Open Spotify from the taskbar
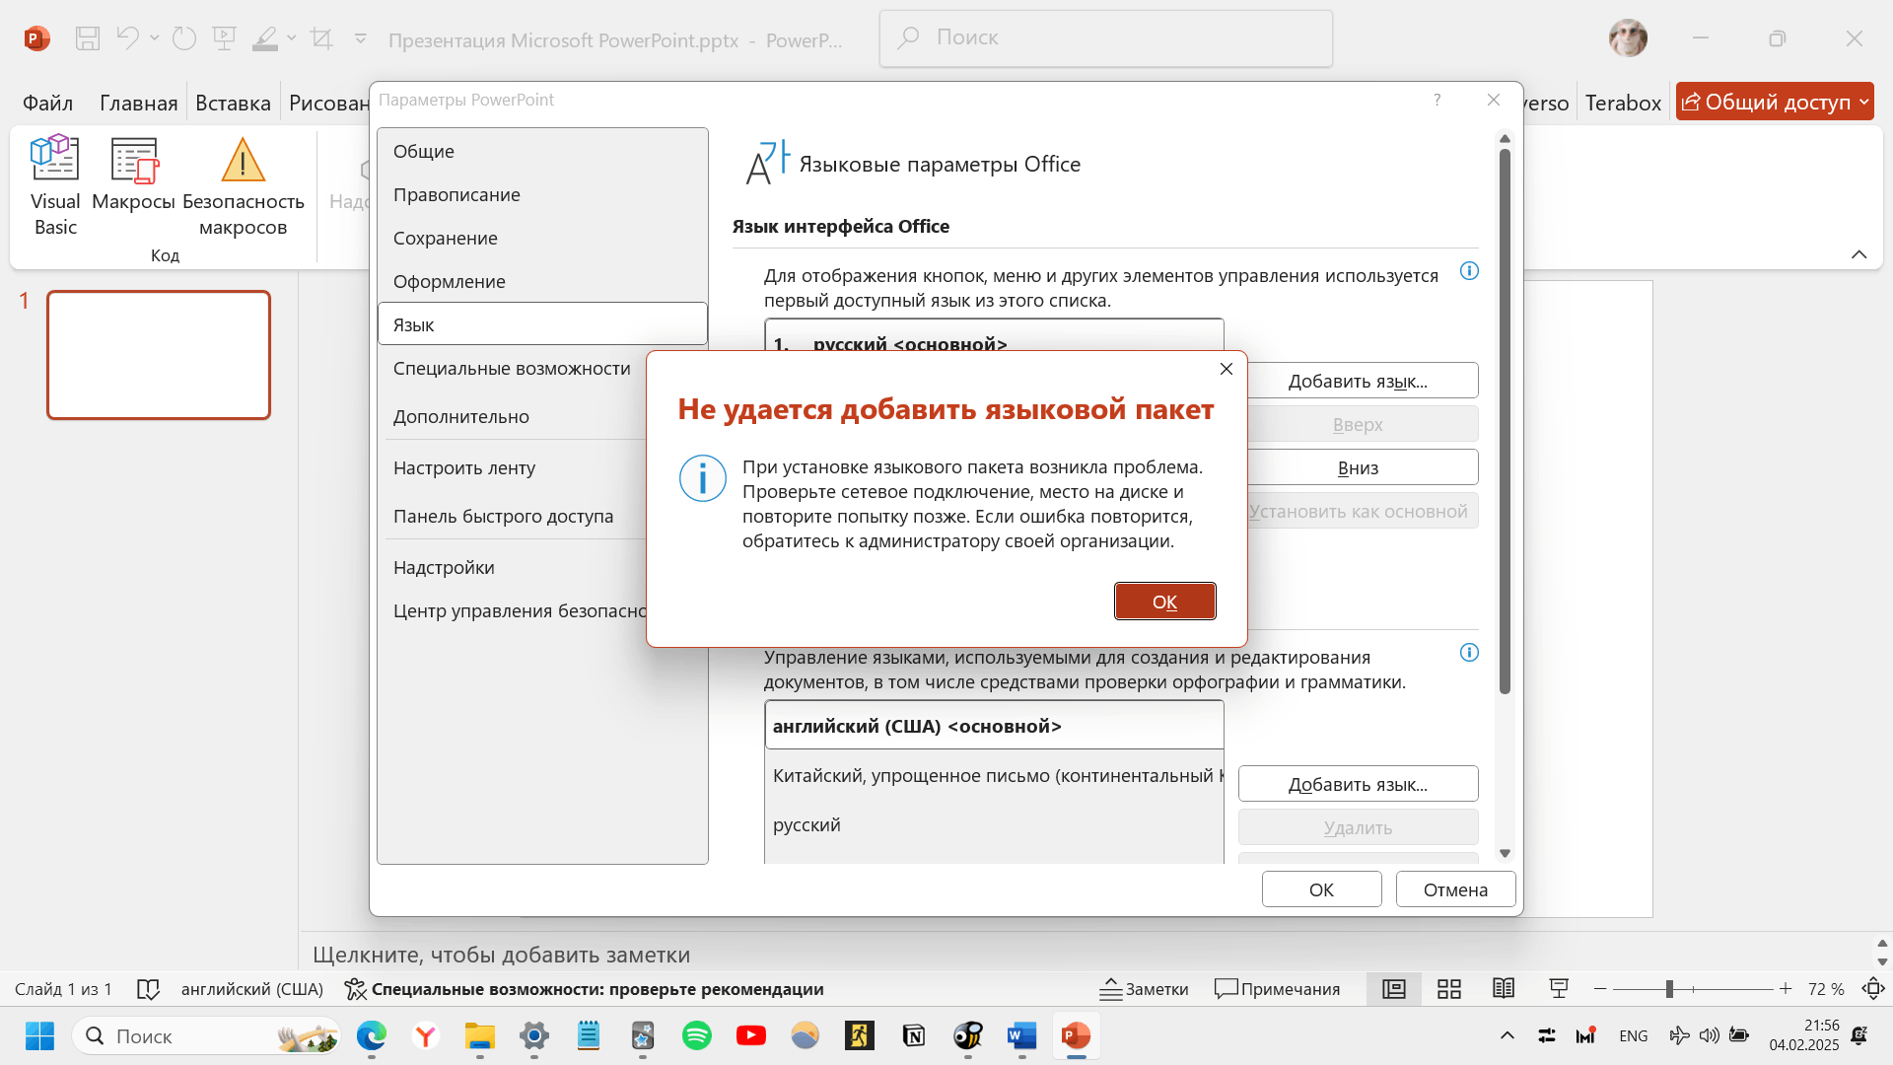This screenshot has width=1893, height=1065. point(697,1035)
